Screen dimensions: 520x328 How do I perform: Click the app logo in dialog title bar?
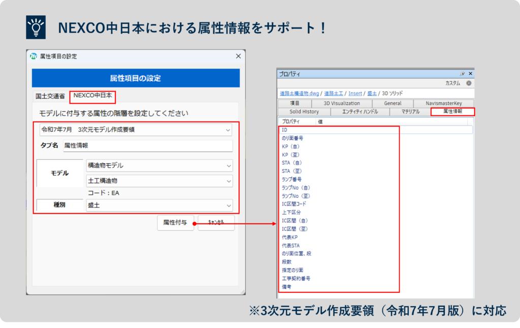34,56
